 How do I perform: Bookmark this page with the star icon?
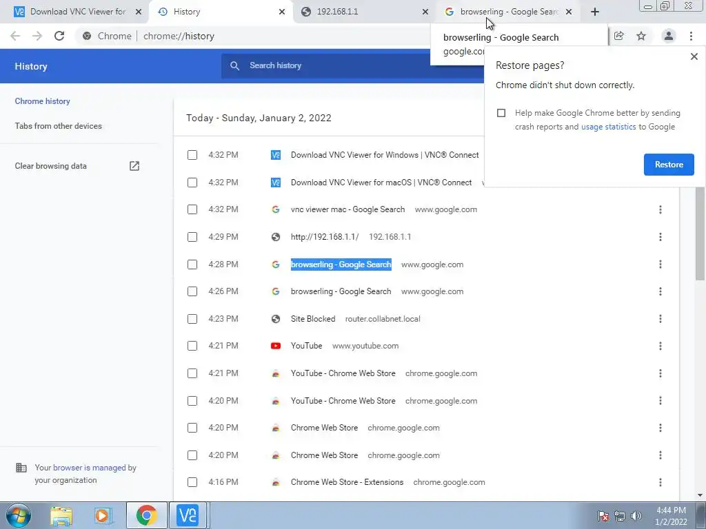(x=641, y=36)
